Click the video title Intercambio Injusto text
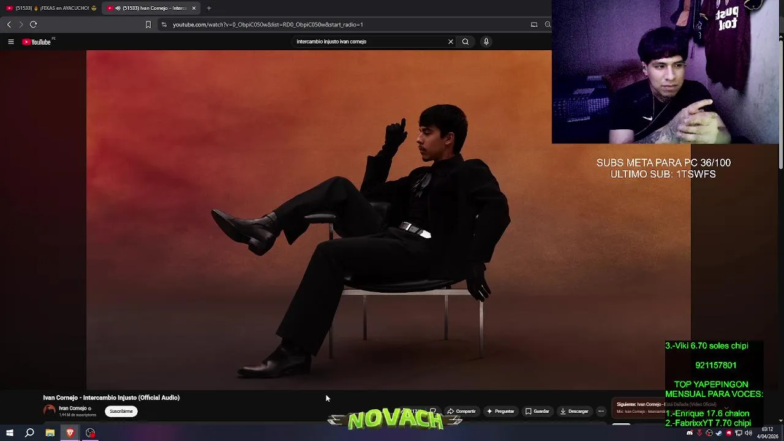 (x=111, y=398)
